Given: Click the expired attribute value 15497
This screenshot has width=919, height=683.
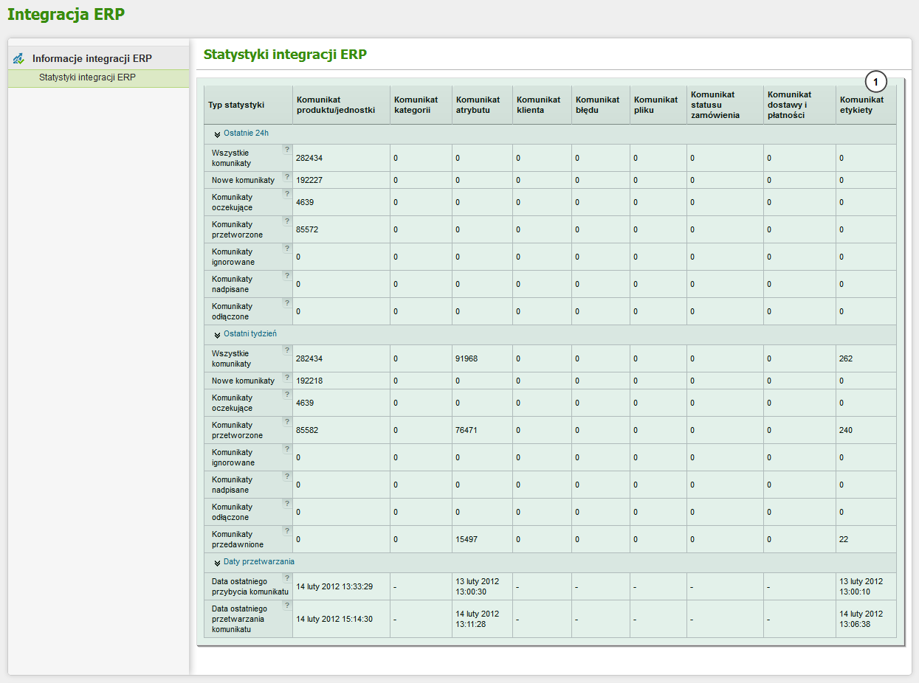Looking at the screenshot, I should 467,539.
